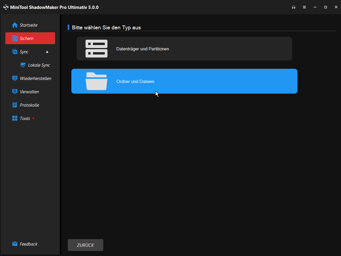Open Protokolle page
This screenshot has width=341, height=256.
click(x=30, y=105)
